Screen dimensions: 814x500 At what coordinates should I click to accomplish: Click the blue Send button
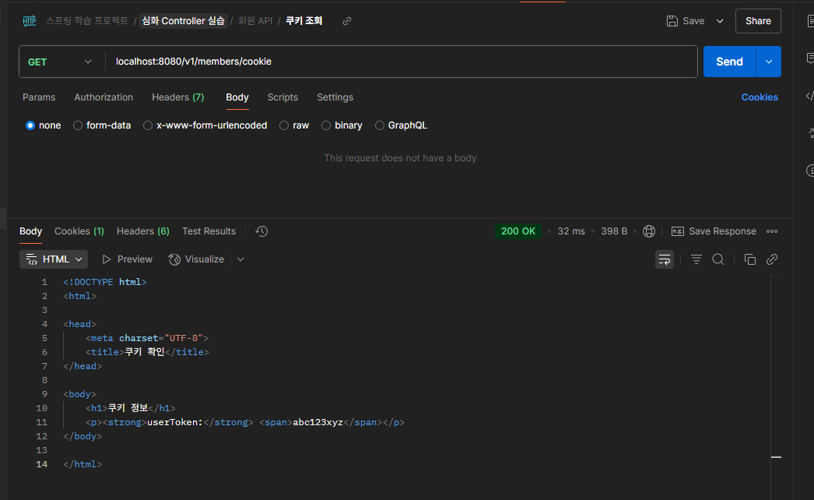click(x=729, y=62)
